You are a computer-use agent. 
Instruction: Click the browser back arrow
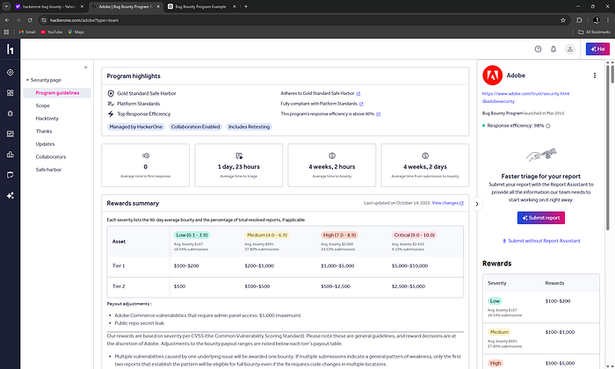point(7,20)
